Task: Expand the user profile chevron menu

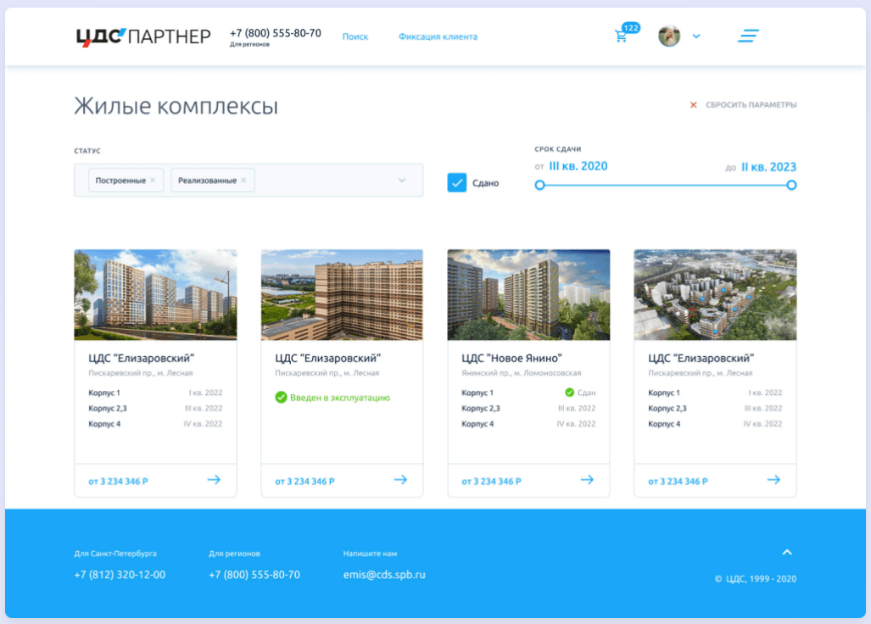Action: point(696,36)
